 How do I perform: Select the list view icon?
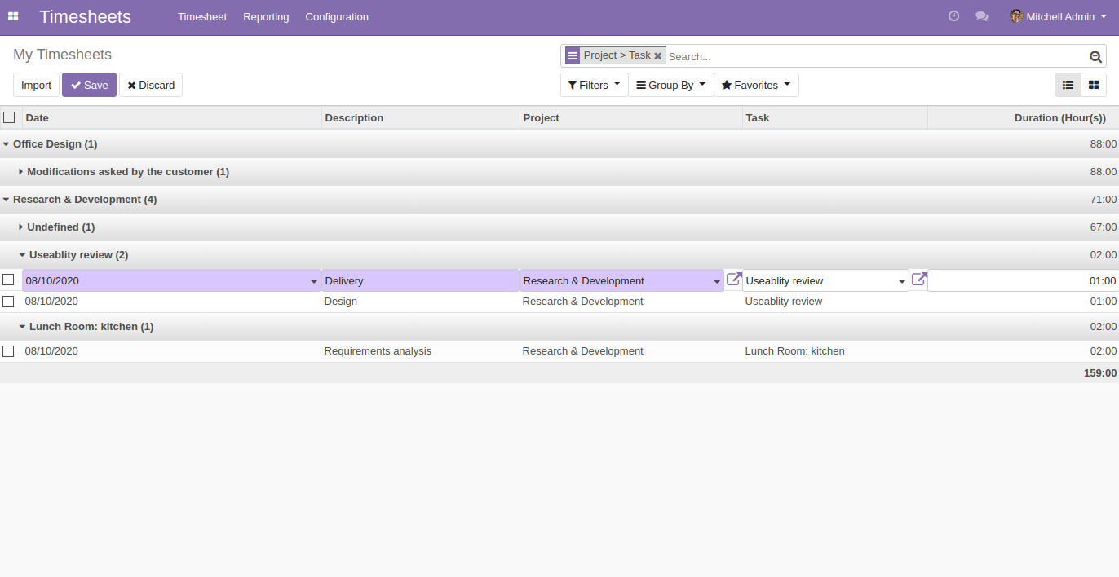1068,85
